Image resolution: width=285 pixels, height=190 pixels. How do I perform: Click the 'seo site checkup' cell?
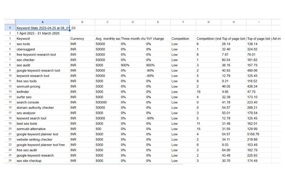[42, 161]
